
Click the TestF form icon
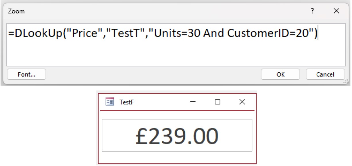[110, 102]
